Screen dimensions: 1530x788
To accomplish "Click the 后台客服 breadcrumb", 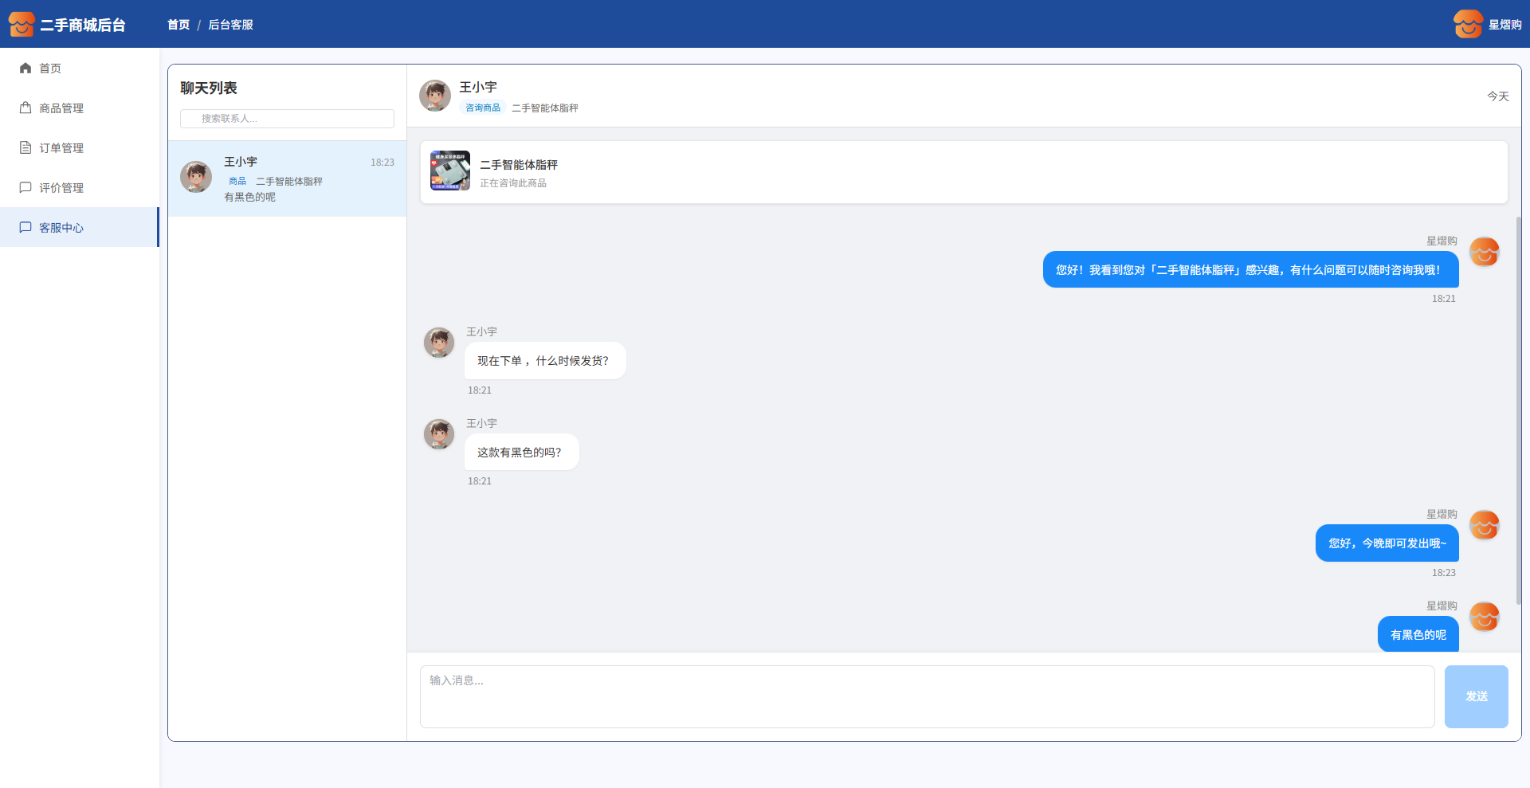I will point(230,25).
